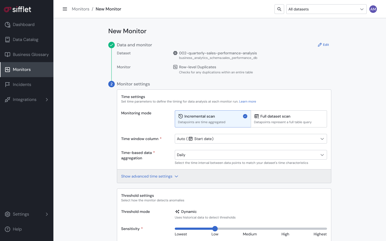Click the Row-level Duplicates monitor icon

175,67
